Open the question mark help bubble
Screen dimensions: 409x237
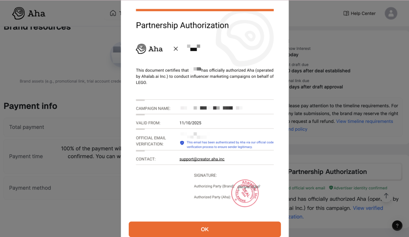pos(397,226)
